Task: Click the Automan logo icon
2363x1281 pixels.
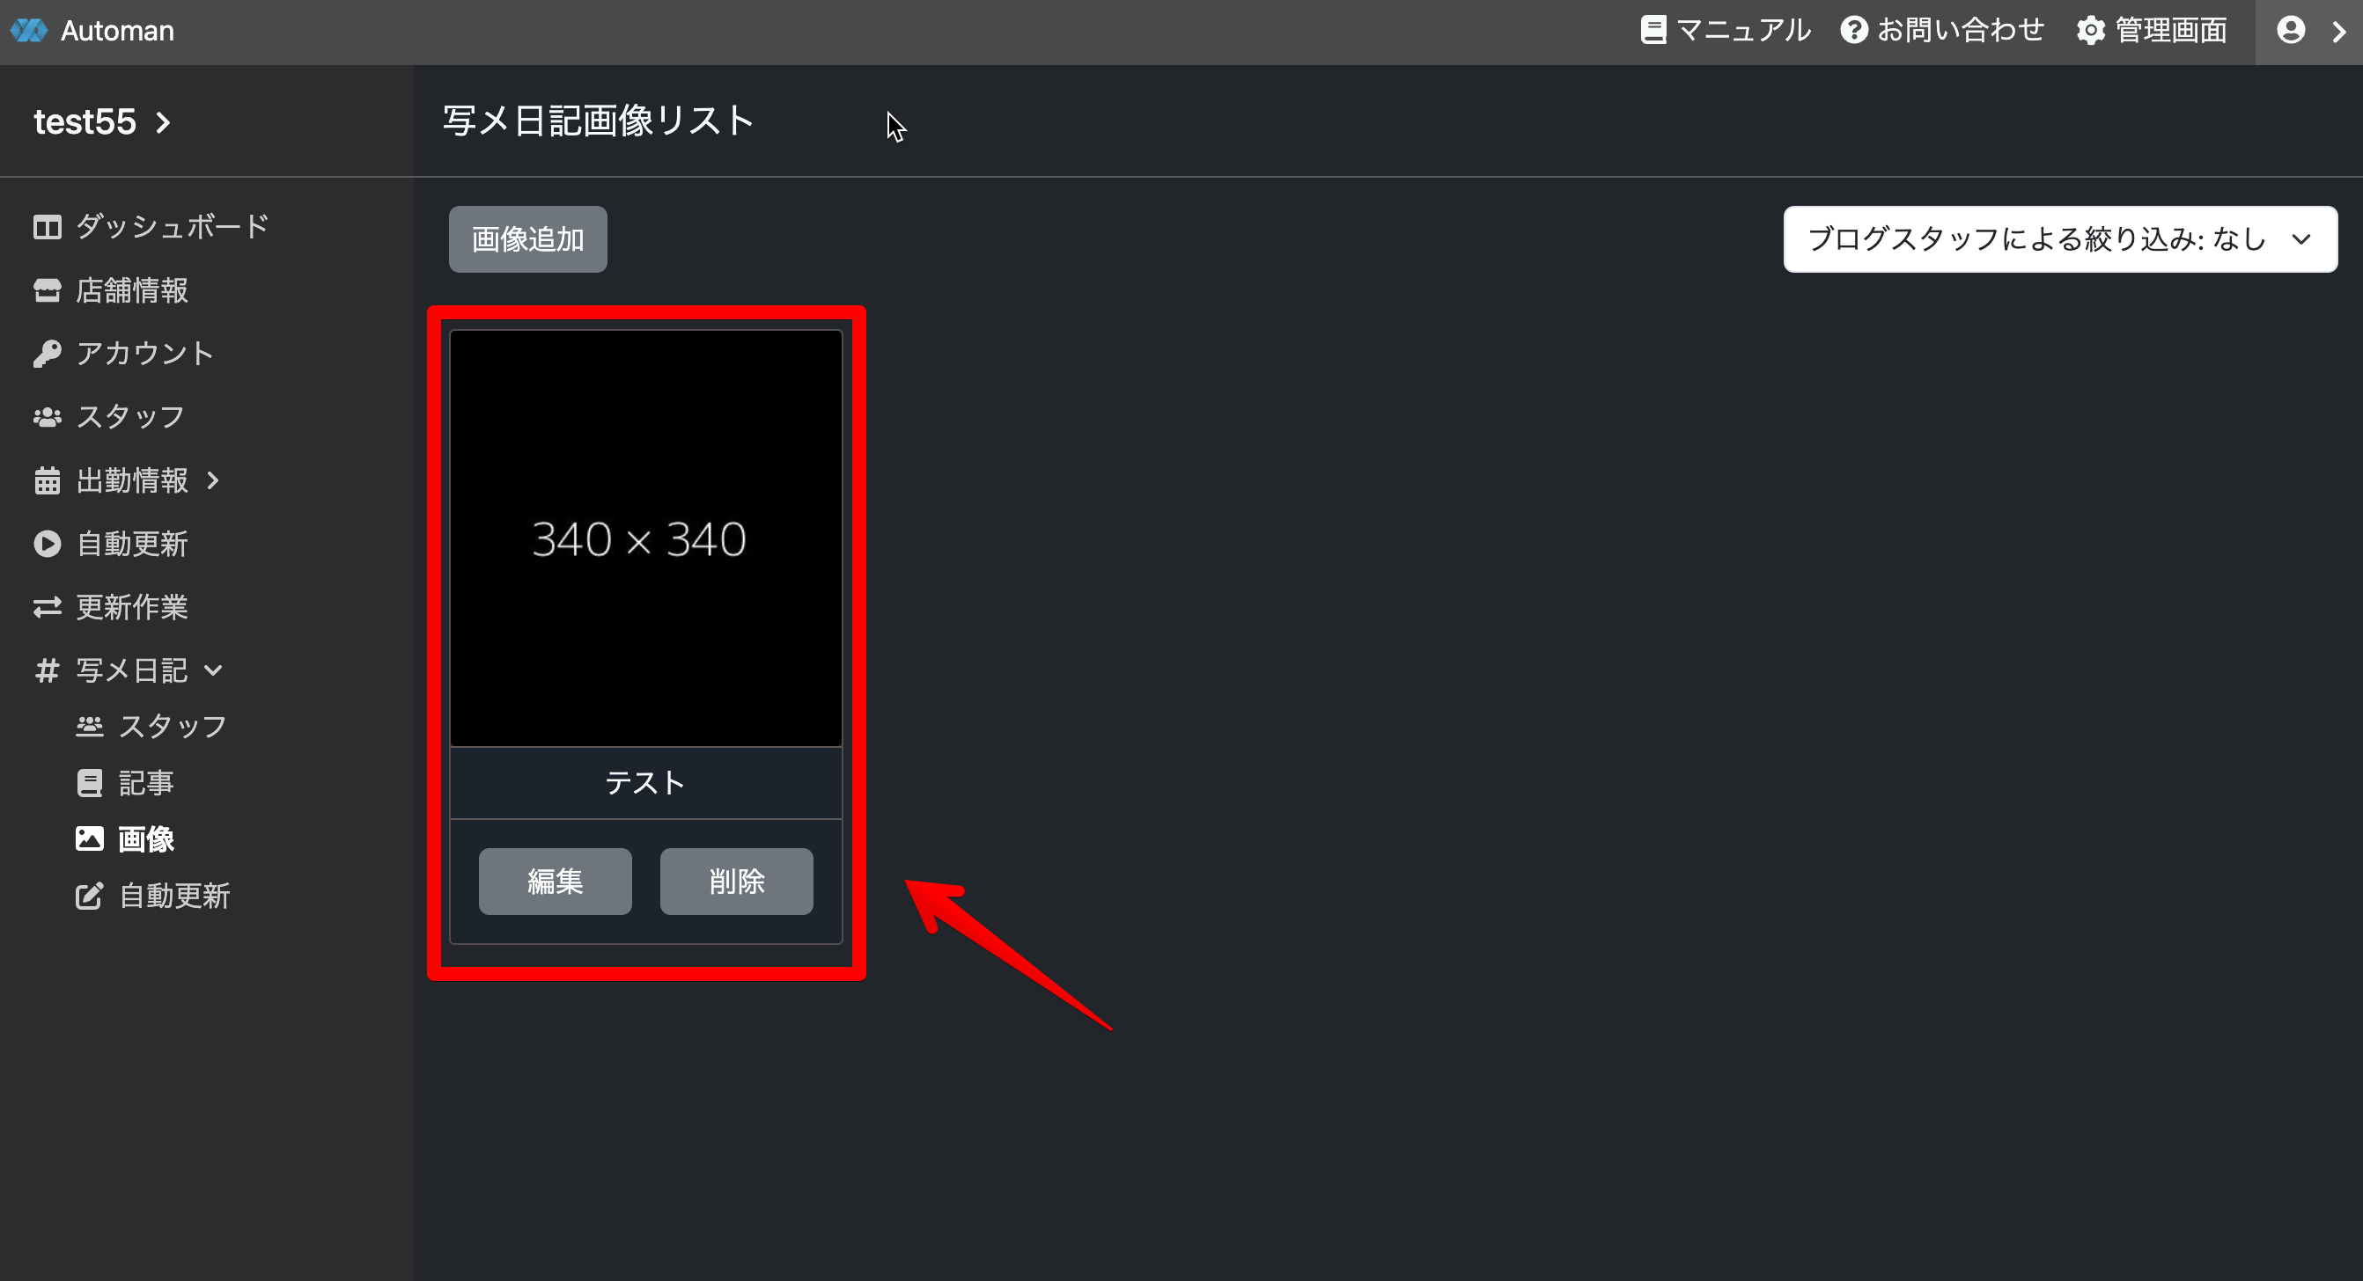Action: point(29,30)
